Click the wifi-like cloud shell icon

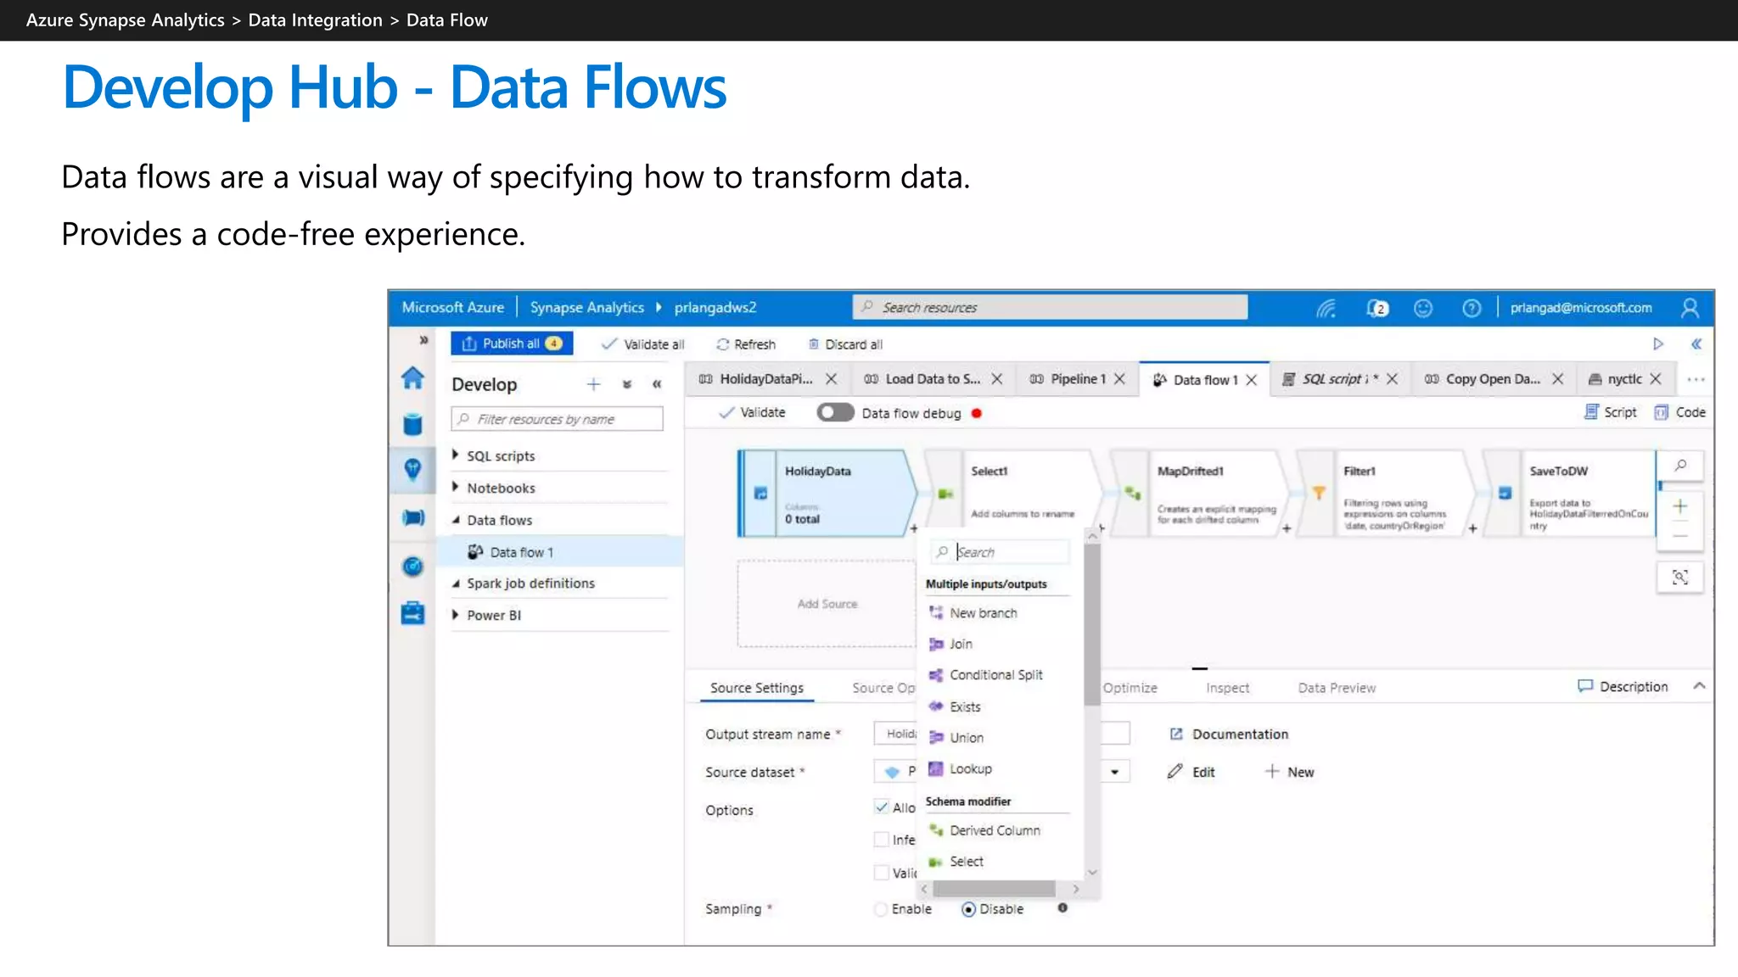[1326, 308]
